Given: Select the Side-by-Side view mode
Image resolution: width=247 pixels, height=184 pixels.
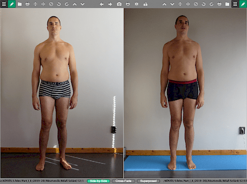Looking at the screenshot, I should 98,181.
